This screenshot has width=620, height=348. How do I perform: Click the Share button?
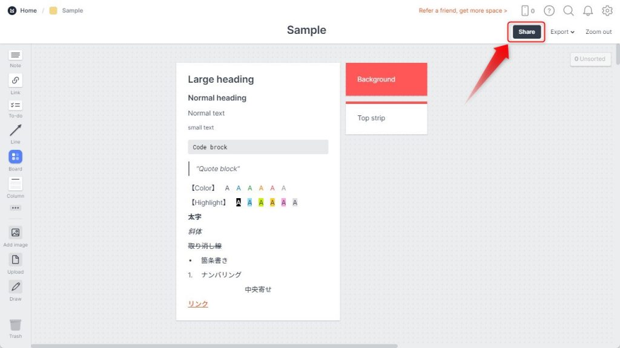tap(526, 32)
